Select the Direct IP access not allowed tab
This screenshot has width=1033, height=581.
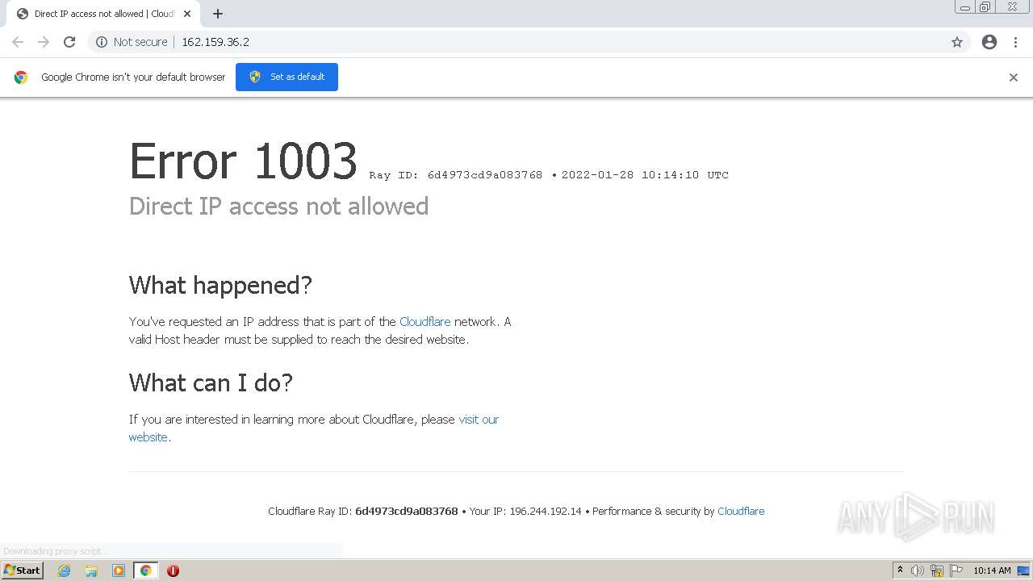click(x=103, y=14)
